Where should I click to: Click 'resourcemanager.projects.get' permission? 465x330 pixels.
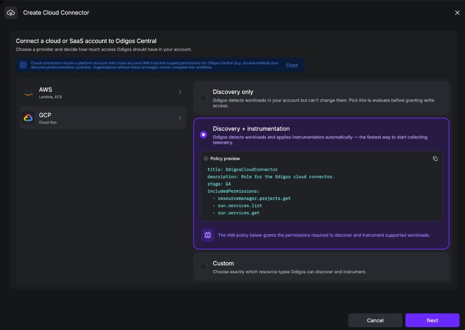[254, 198]
